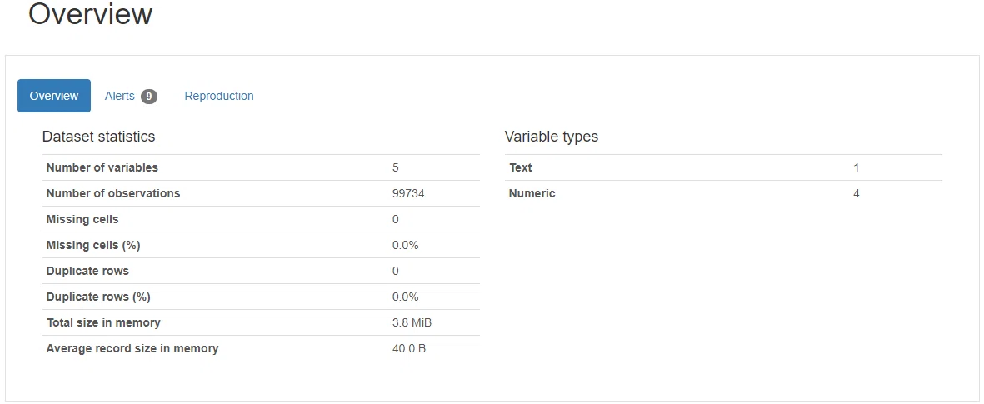
Task: Click the large Overview page heading
Action: 90,14
